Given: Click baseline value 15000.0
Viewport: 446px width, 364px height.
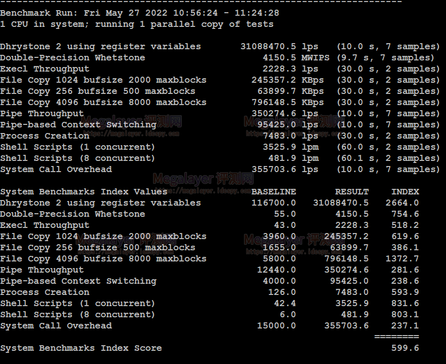Looking at the screenshot, I should (x=276, y=325).
